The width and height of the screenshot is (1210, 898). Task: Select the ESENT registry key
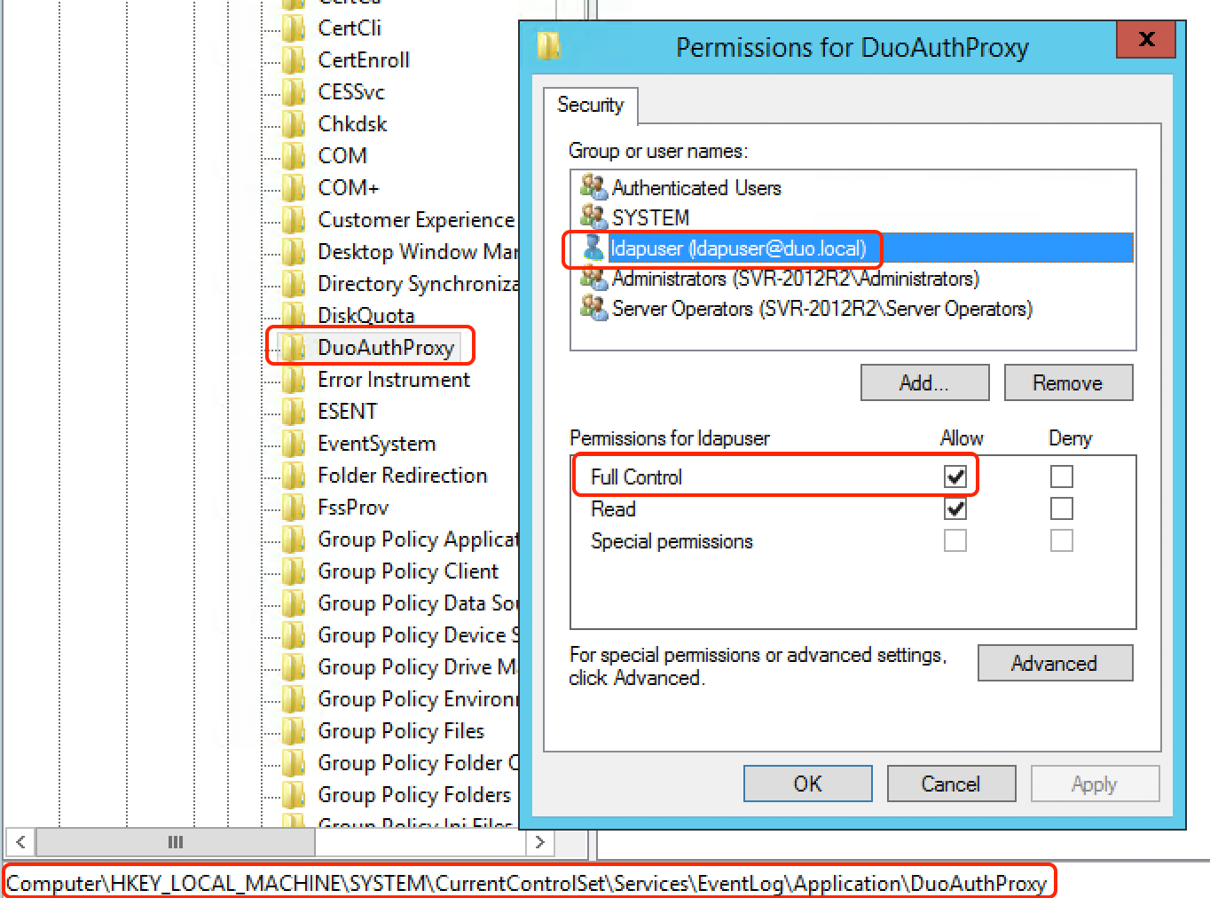[347, 412]
